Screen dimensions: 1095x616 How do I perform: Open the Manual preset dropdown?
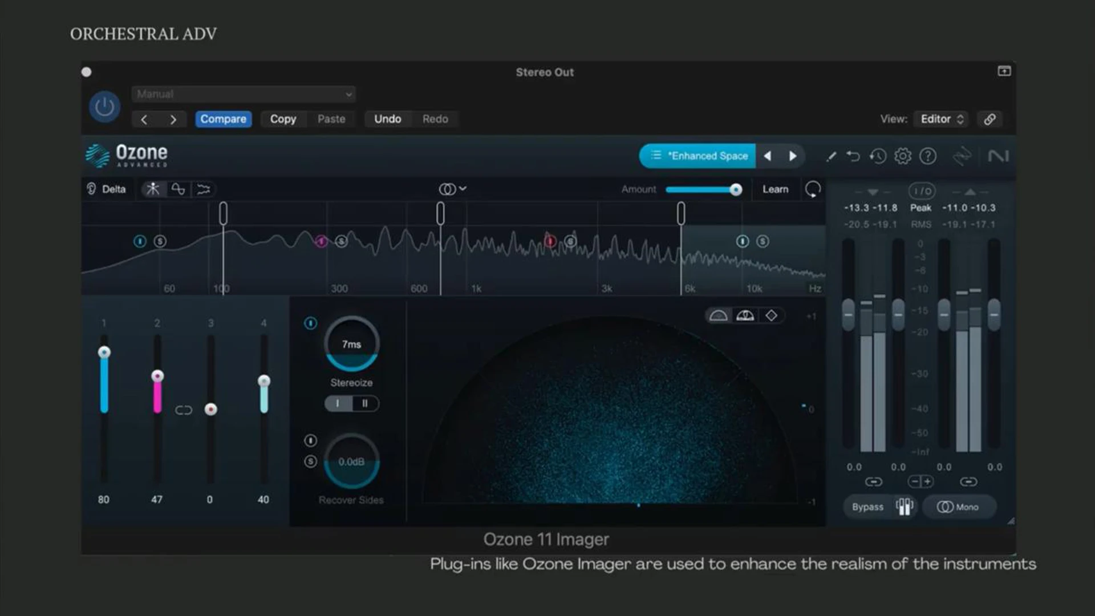244,94
